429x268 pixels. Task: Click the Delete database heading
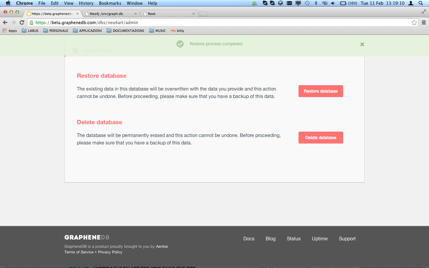point(100,122)
